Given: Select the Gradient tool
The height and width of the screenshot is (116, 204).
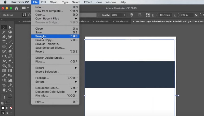Looking at the screenshot, I should 10,71.
